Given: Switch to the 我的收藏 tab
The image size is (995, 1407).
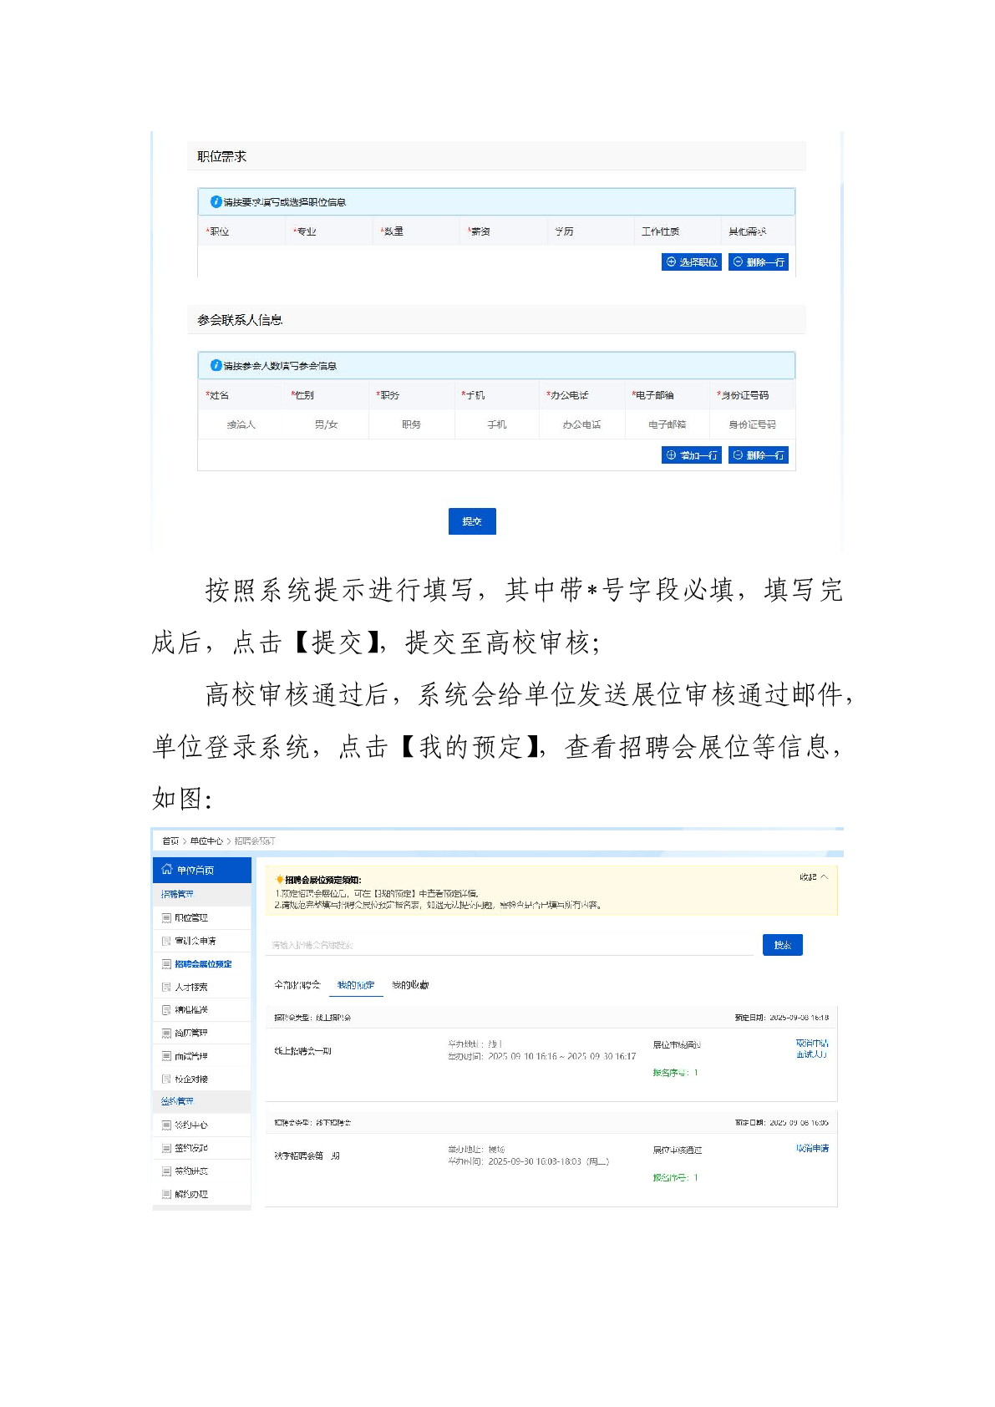Looking at the screenshot, I should tap(410, 985).
